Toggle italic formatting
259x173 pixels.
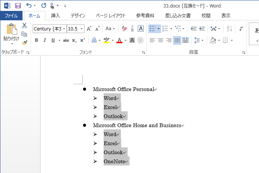pyautogui.click(x=45, y=40)
